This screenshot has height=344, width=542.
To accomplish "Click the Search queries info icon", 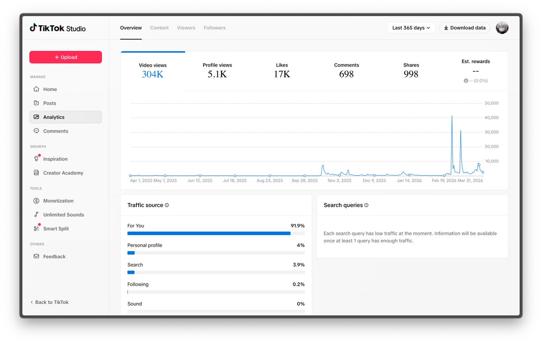I will (x=366, y=205).
